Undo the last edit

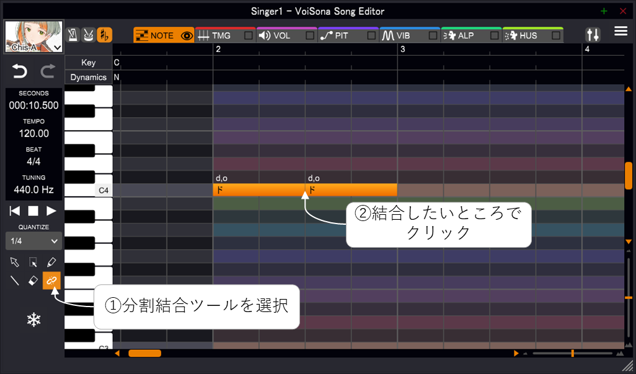pyautogui.click(x=19, y=71)
